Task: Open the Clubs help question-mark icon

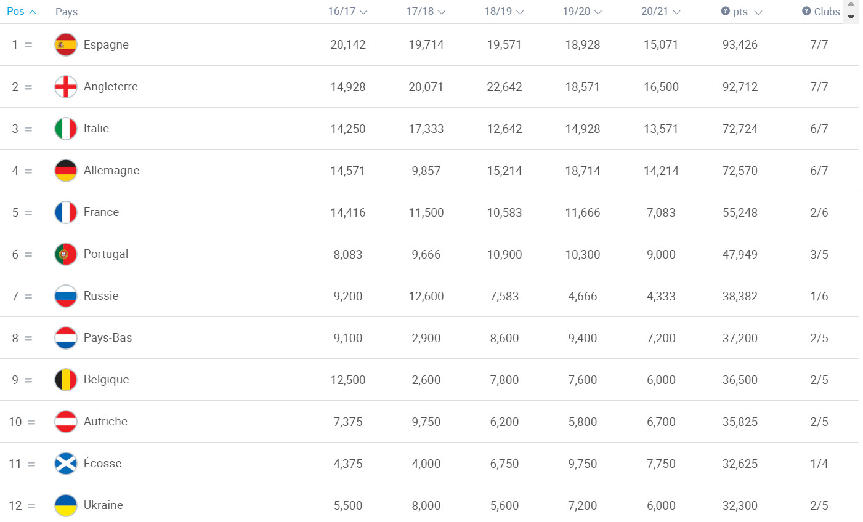Action: click(x=806, y=11)
